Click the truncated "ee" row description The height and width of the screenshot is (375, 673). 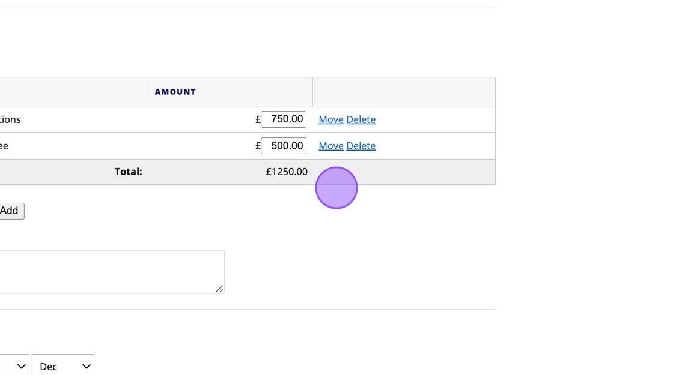click(x=4, y=146)
